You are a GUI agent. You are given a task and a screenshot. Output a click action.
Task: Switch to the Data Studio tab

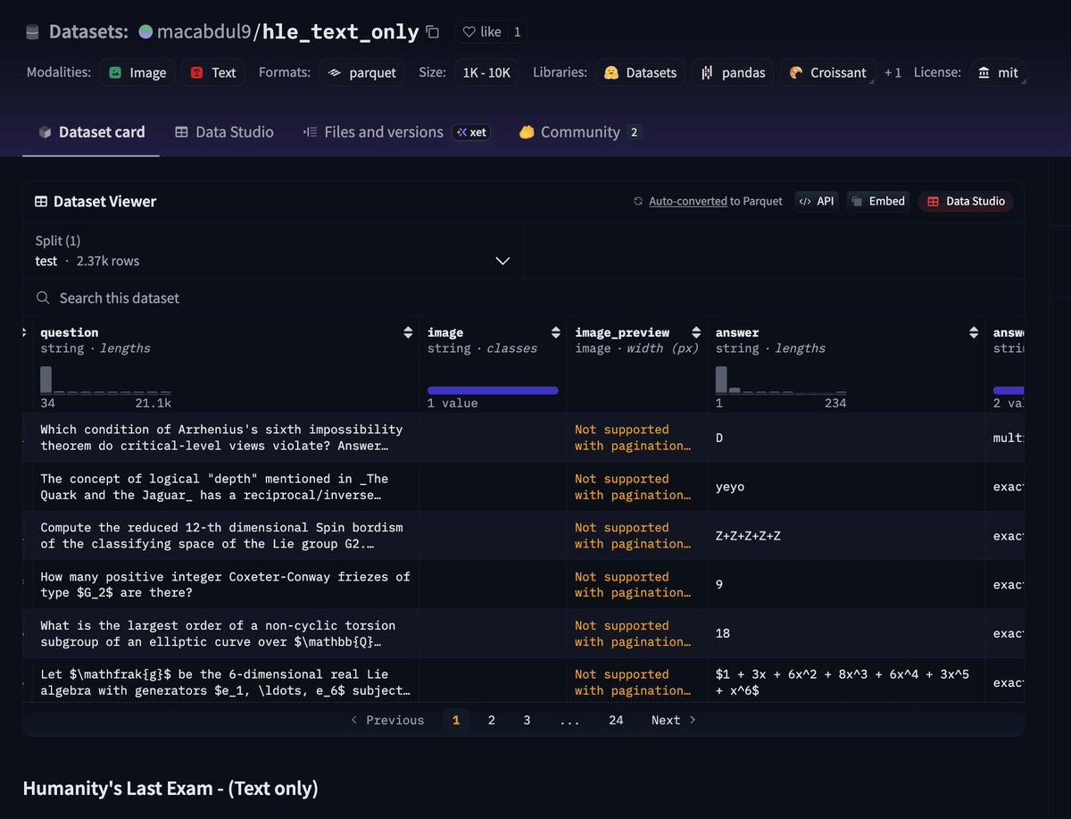224,131
